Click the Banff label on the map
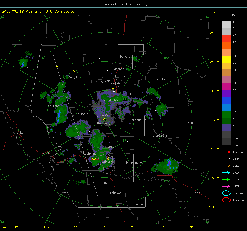This screenshot has width=247, height=231. [x=45, y=153]
